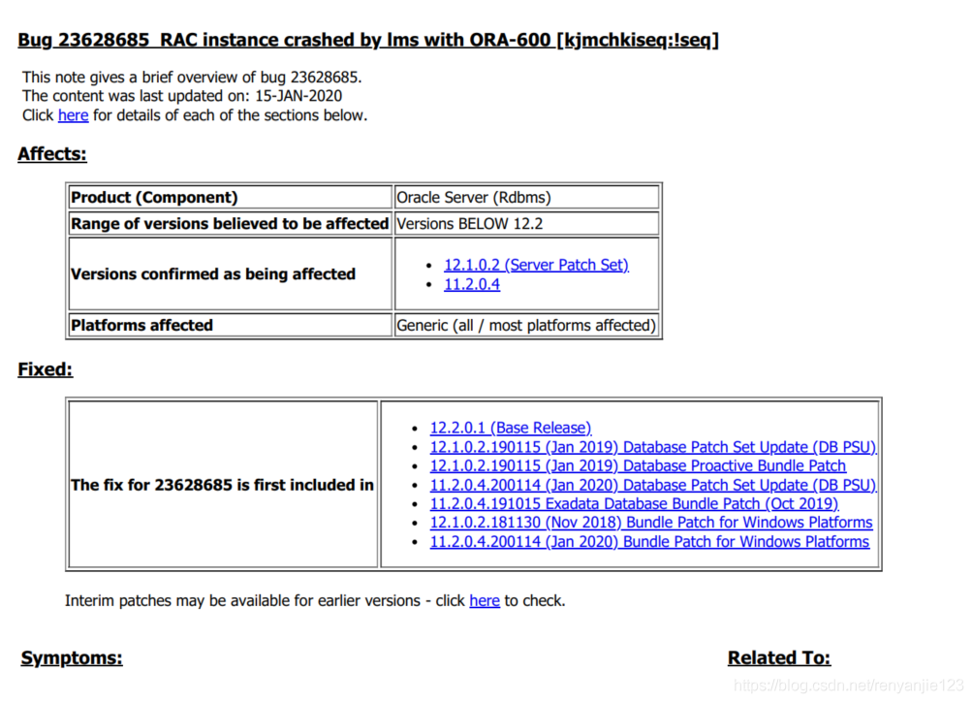Select 'The fix for 23628685 is first included in'

(223, 485)
